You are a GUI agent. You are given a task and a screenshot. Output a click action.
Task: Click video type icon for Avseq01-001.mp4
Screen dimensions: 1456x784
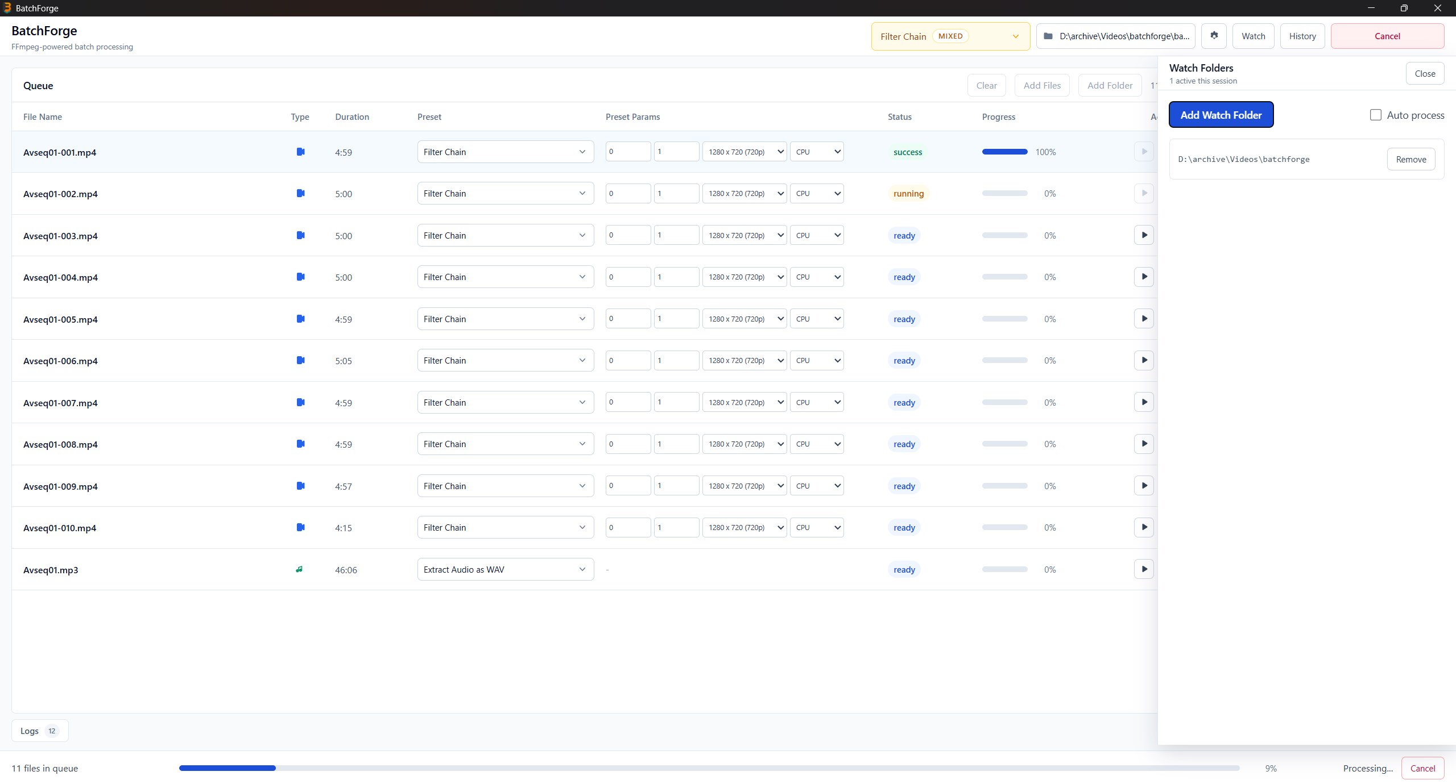click(x=300, y=152)
